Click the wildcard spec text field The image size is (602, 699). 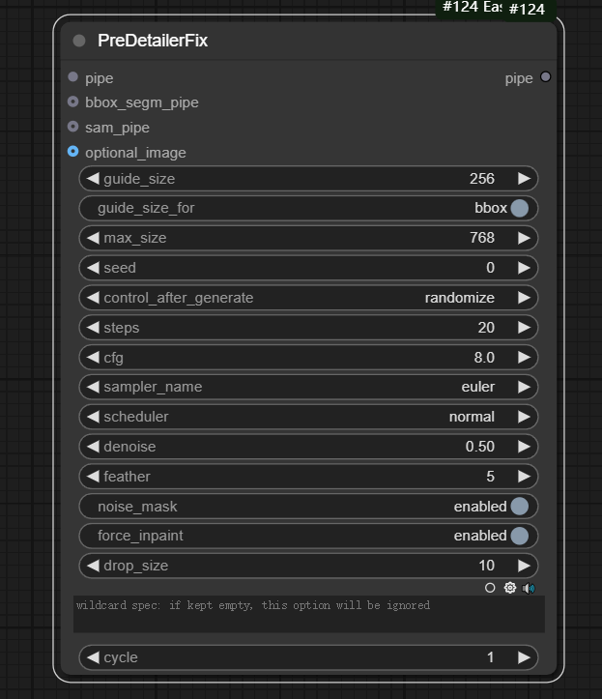pyautogui.click(x=308, y=614)
